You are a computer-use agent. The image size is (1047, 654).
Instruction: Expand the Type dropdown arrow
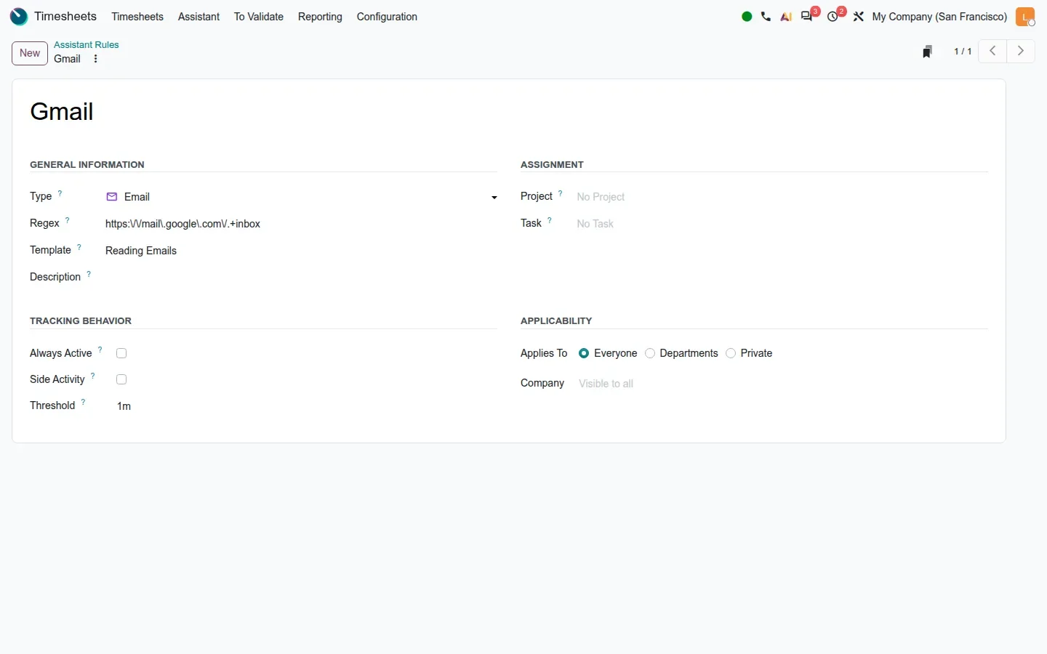pos(494,198)
